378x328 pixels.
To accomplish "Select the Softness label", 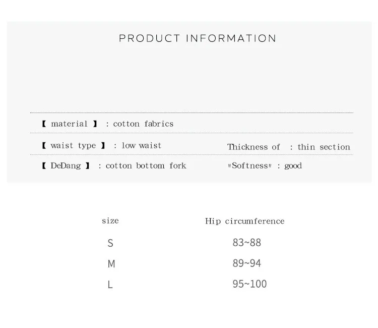I will tap(251, 166).
